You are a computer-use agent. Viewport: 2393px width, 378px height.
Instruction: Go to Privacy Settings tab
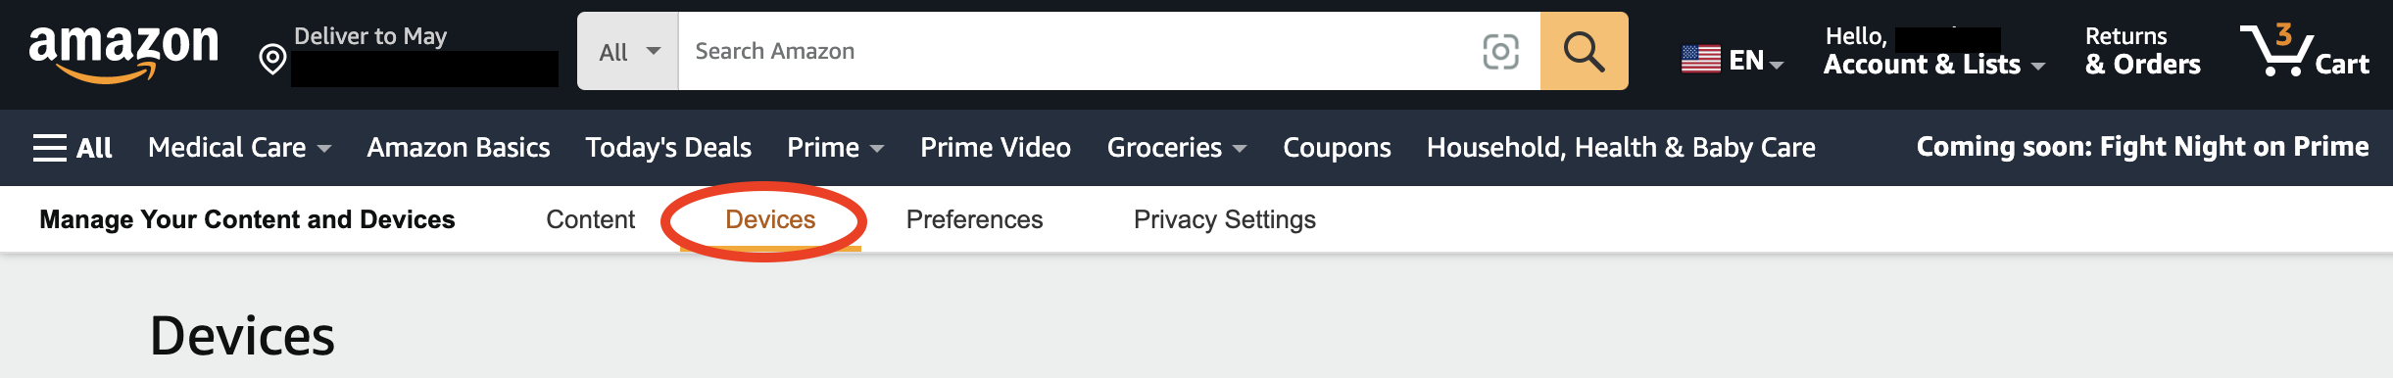(x=1224, y=219)
